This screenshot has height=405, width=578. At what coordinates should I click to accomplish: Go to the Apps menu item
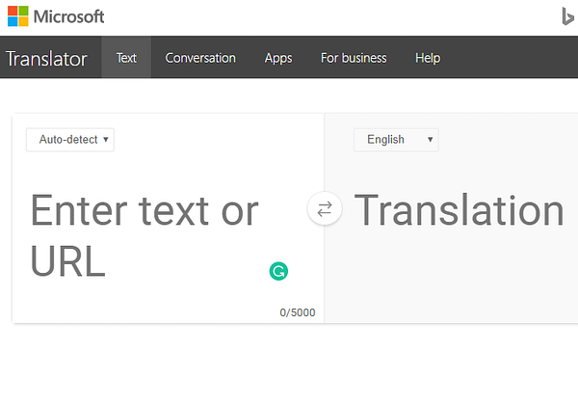278,58
